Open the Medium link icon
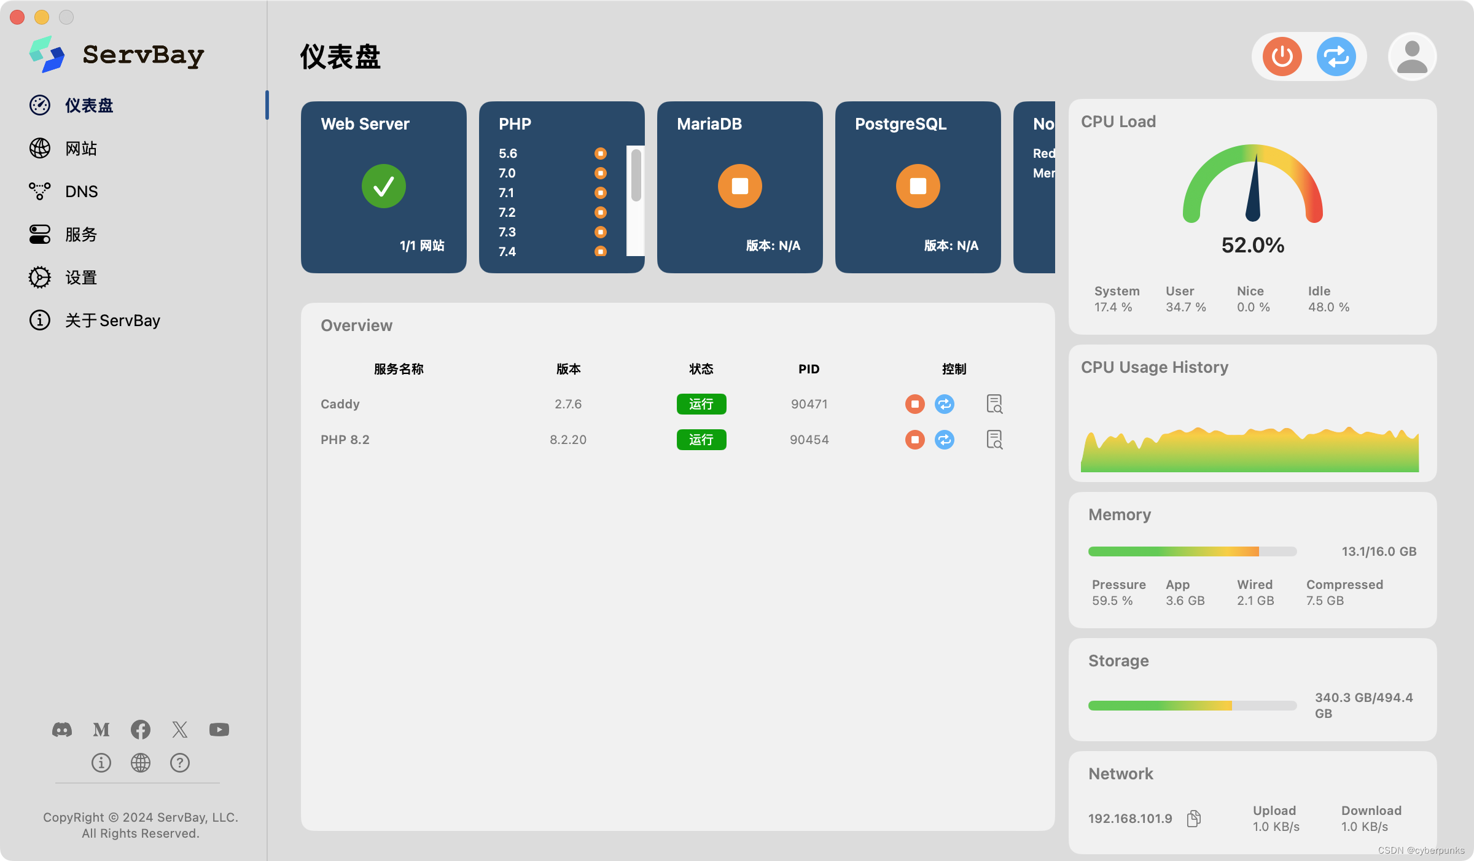 click(x=101, y=730)
